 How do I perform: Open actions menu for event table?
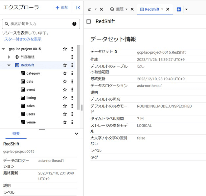[72, 89]
